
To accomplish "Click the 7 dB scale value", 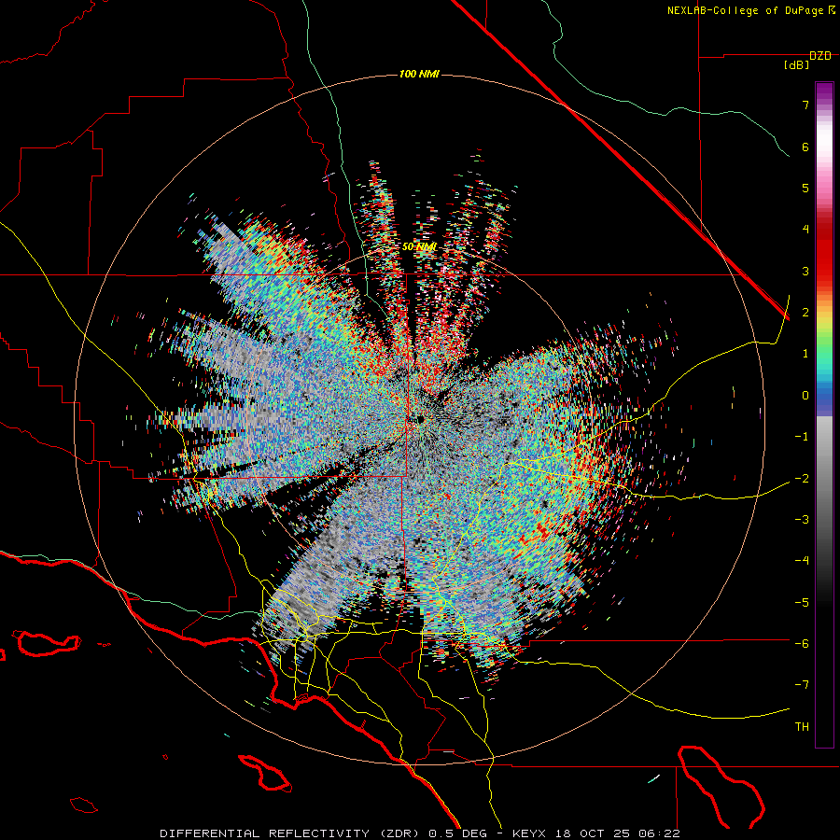I will click(805, 105).
